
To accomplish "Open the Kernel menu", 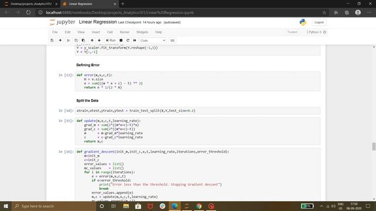I will (125, 32).
